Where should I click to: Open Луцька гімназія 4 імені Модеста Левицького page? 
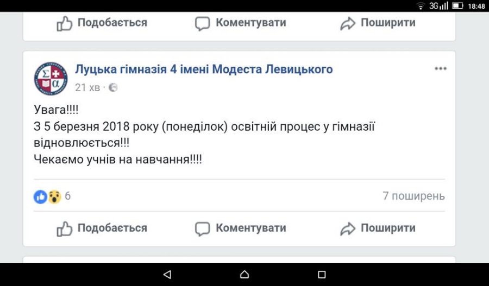(204, 69)
